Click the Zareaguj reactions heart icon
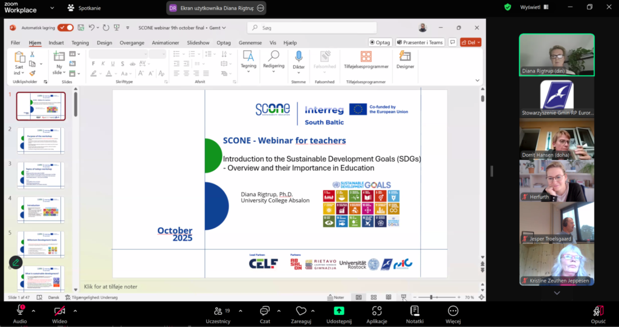Screen dimensions: 619x327 coord(301,311)
